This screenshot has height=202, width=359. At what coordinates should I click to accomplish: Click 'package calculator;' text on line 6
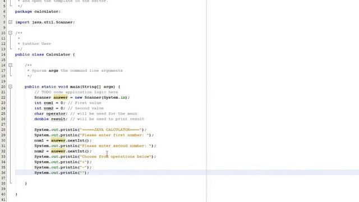[38, 11]
